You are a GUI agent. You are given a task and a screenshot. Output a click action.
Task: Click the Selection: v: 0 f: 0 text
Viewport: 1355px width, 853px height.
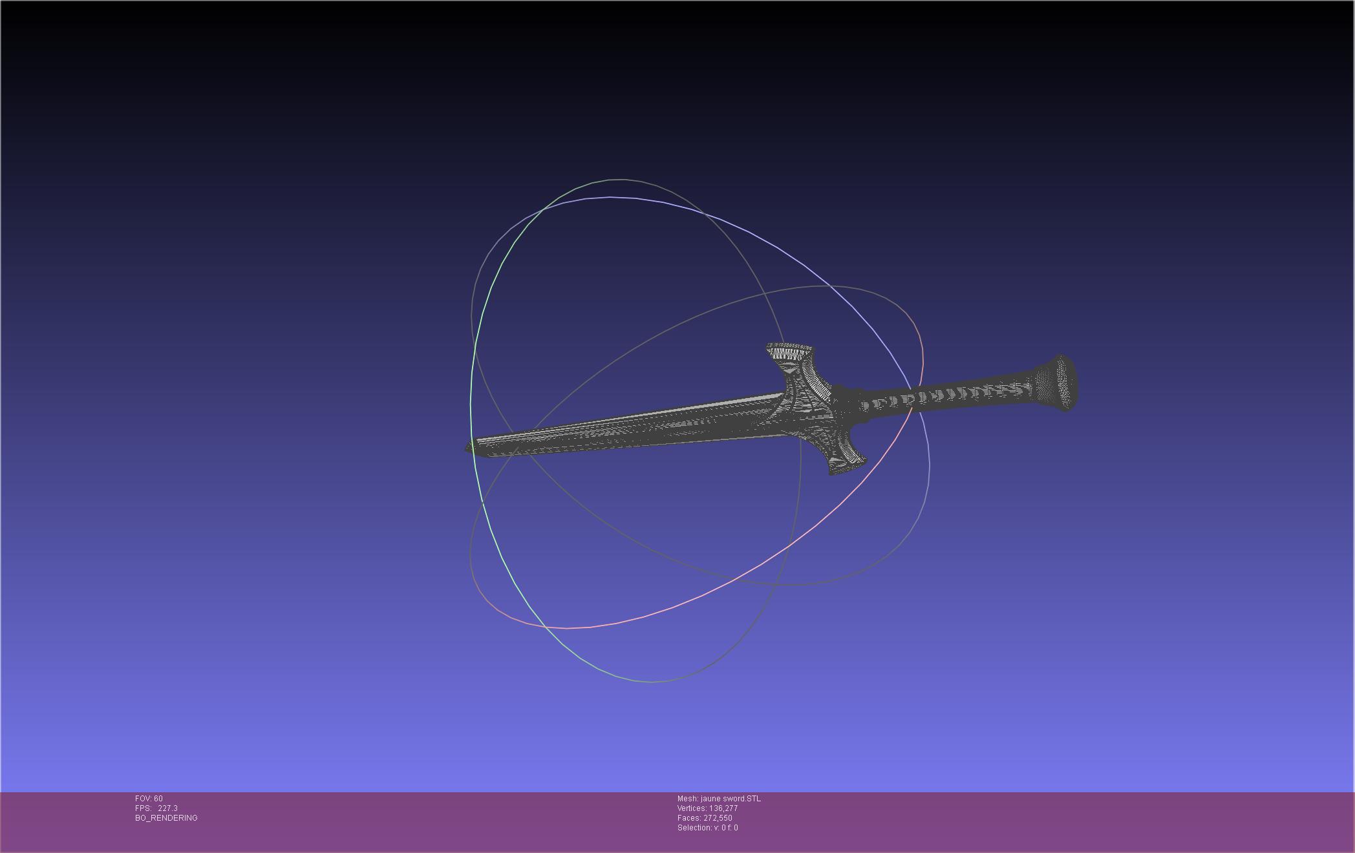pos(707,828)
